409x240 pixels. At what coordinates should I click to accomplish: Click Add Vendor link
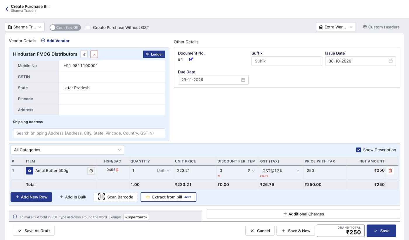pyautogui.click(x=55, y=41)
